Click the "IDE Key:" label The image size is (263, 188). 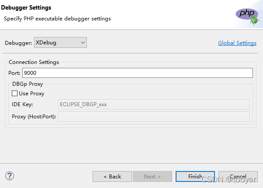(22, 104)
